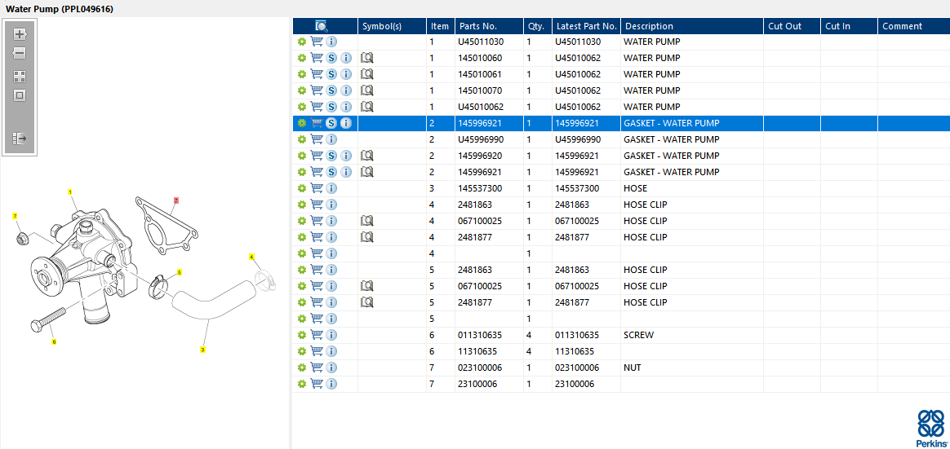Click the highlighted callout 2 for gasket
Image resolution: width=950 pixels, height=449 pixels.
[x=176, y=200]
